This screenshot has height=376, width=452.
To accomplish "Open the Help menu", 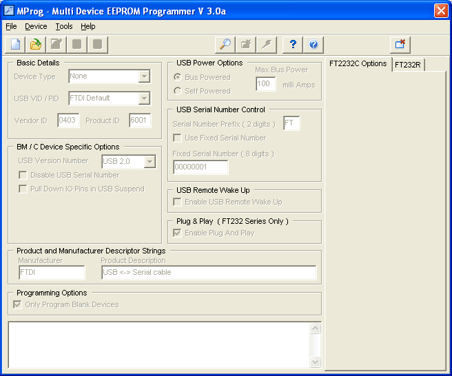I will coord(88,26).
